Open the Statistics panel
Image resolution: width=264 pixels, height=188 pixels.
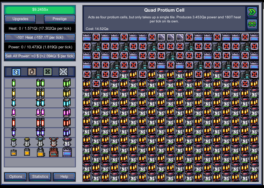pyautogui.click(x=40, y=177)
